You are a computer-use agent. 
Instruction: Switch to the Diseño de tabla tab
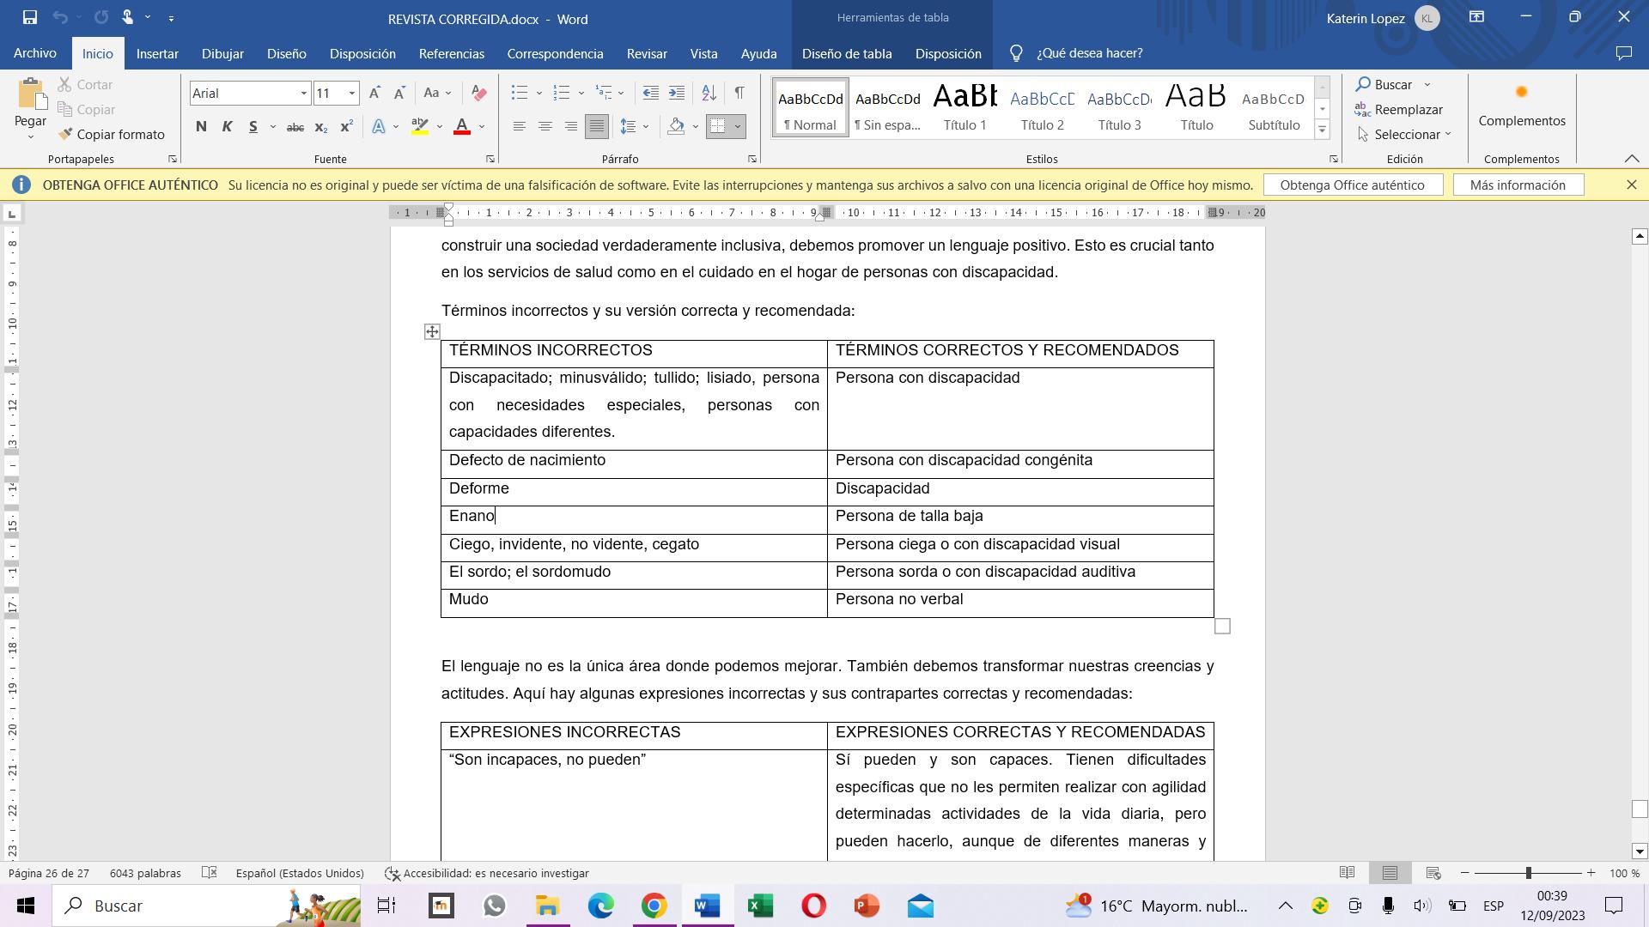pos(846,53)
